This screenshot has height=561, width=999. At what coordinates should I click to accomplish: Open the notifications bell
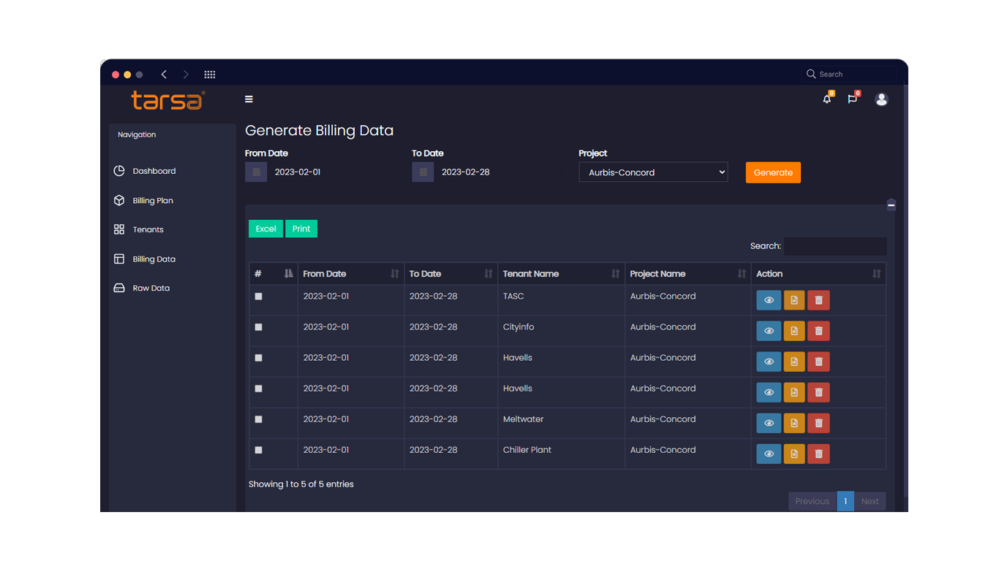[827, 99]
